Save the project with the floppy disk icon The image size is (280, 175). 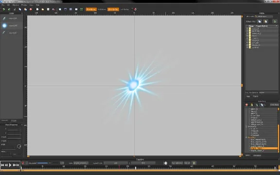pos(48,9)
